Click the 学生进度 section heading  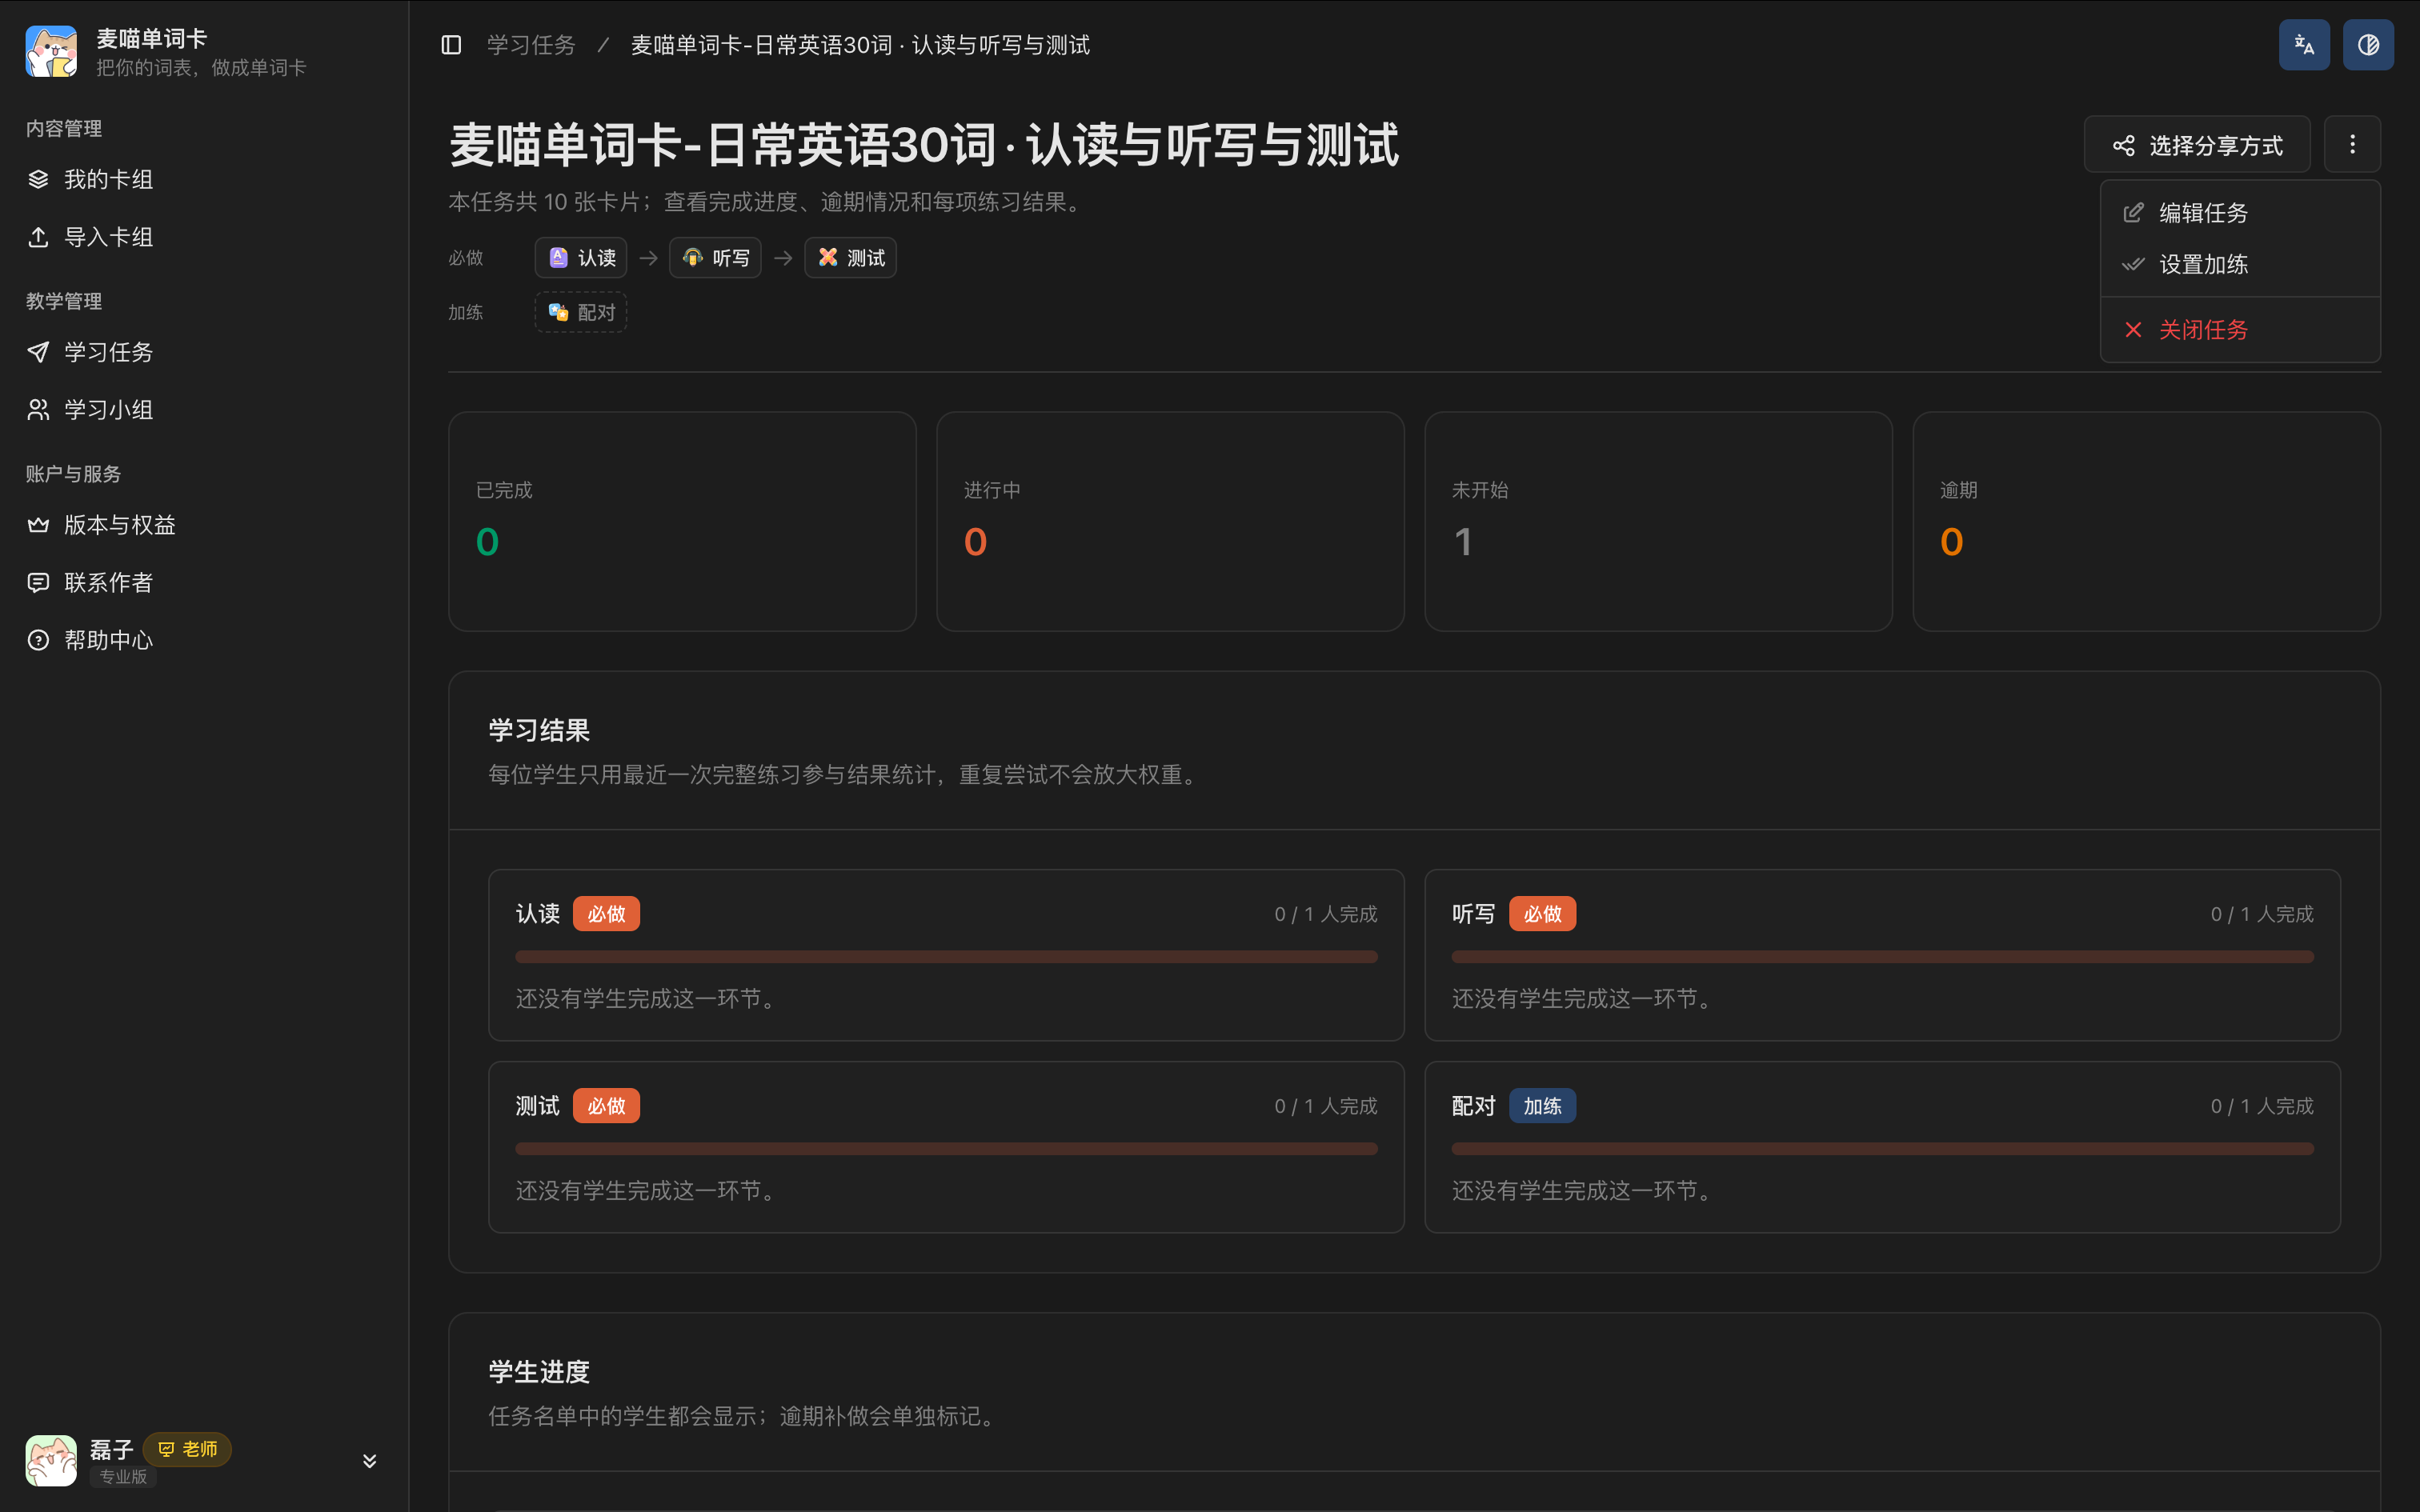[539, 1372]
